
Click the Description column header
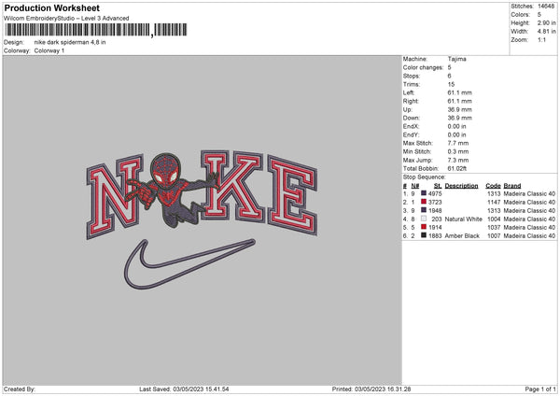pos(461,186)
